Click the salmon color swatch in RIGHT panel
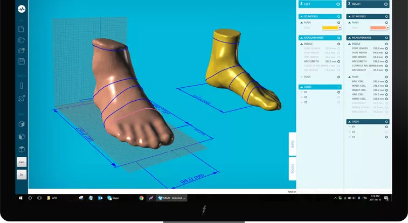 click(378, 27)
